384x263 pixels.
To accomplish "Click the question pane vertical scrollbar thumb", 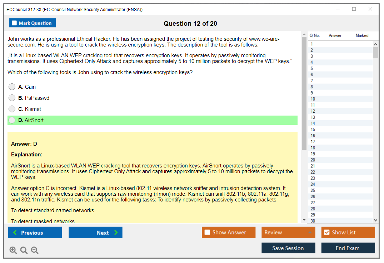I will (x=304, y=93).
